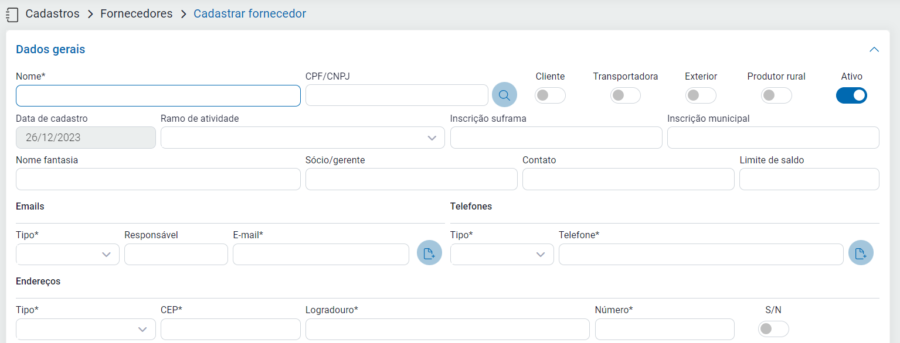Turn on the Transportadora switch
This screenshot has width=900, height=343.
point(625,95)
